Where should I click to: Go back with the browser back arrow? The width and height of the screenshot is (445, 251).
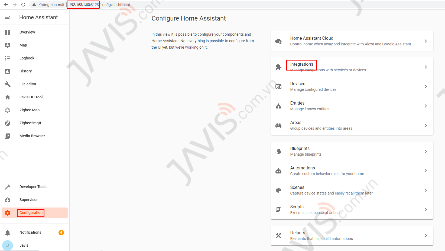click(x=6, y=5)
